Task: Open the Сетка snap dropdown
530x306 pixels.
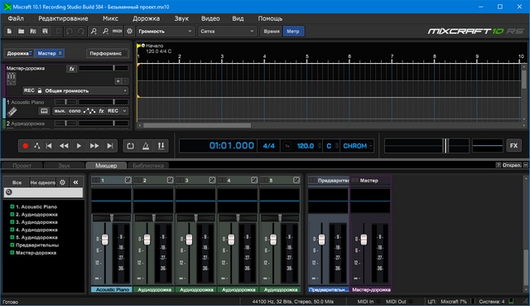Action: [227, 32]
